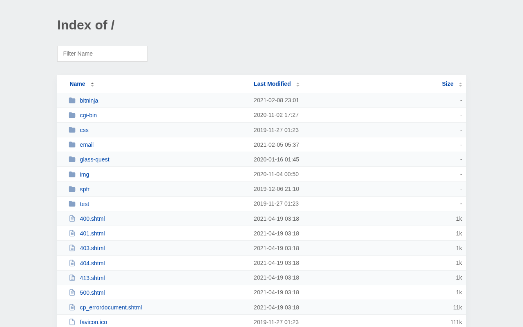This screenshot has width=523, height=327.
Task: Focus the Filter Name input field
Action: [102, 54]
